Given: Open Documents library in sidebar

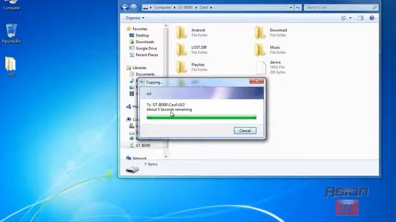Looking at the screenshot, I should click(145, 74).
